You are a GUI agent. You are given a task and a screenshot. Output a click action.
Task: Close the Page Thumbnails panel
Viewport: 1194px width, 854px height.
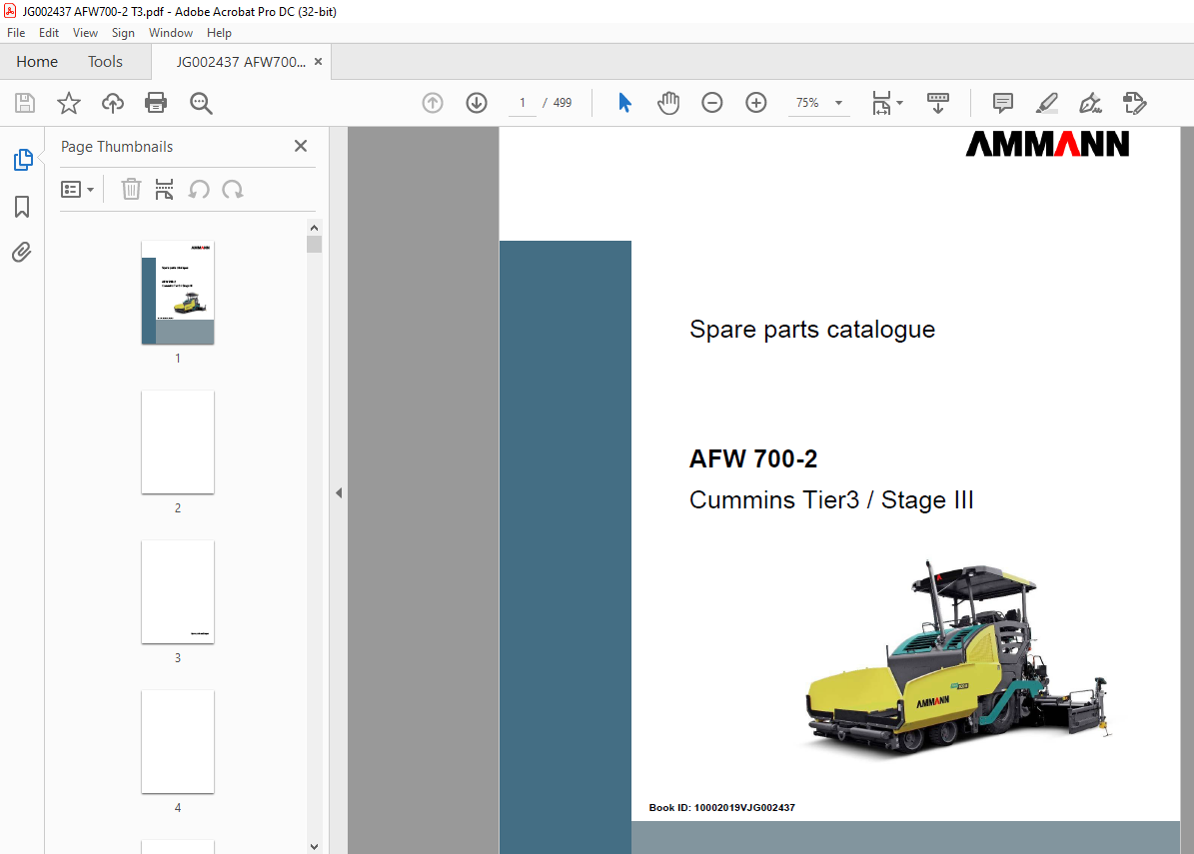pos(301,146)
